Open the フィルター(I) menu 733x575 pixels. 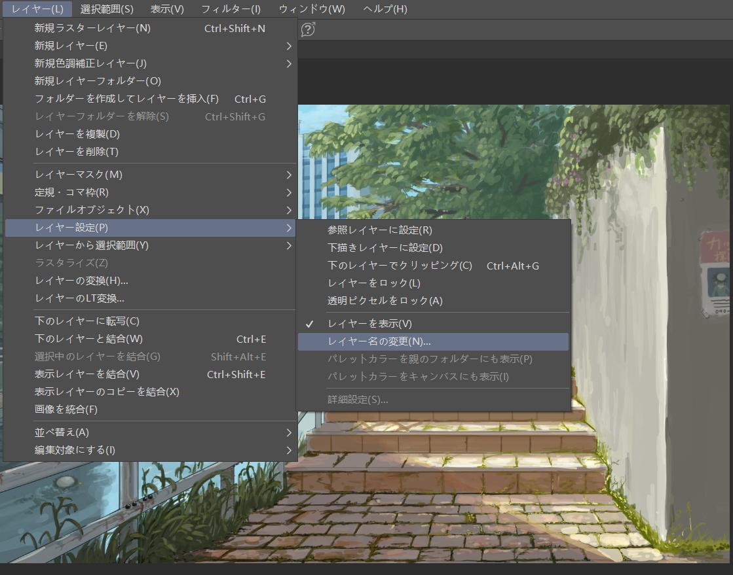point(231,9)
